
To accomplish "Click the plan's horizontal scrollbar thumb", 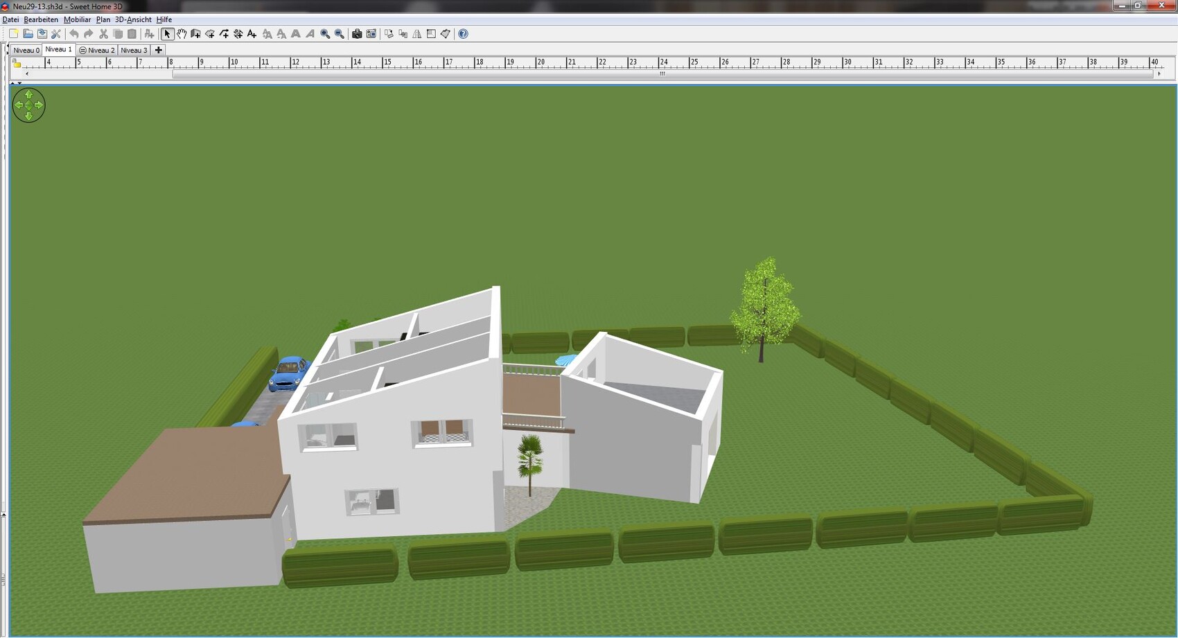I will click(x=662, y=74).
